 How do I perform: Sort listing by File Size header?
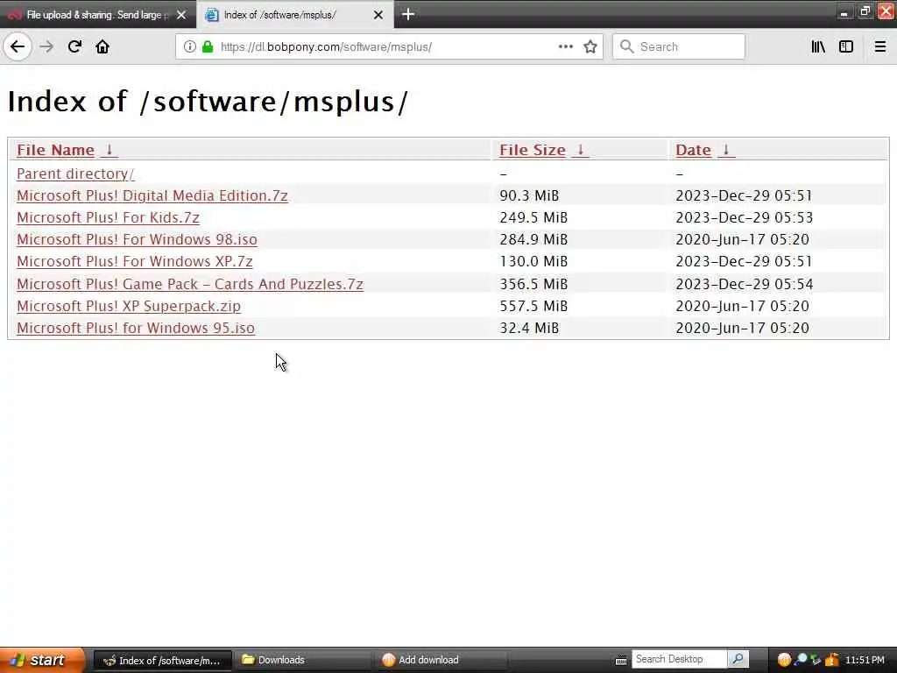tap(533, 150)
